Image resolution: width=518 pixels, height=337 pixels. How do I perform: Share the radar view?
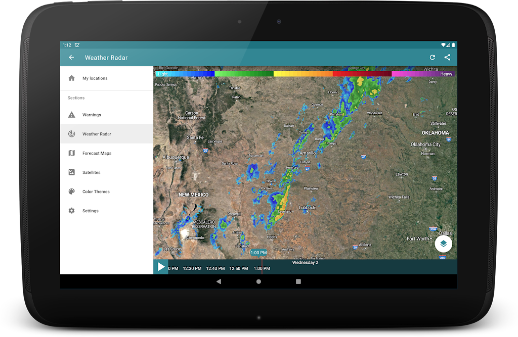click(447, 58)
